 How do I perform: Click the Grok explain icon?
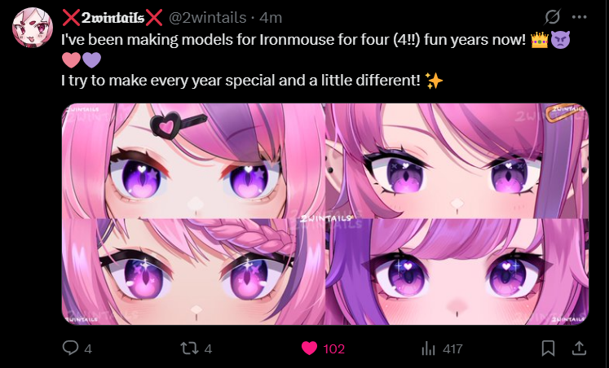tap(552, 17)
